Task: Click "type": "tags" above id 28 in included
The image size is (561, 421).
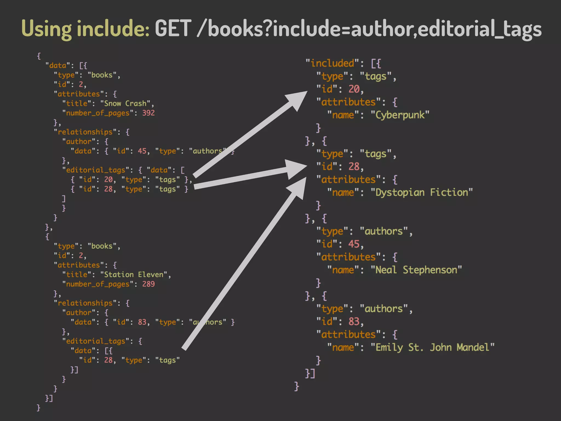Action: (356, 154)
